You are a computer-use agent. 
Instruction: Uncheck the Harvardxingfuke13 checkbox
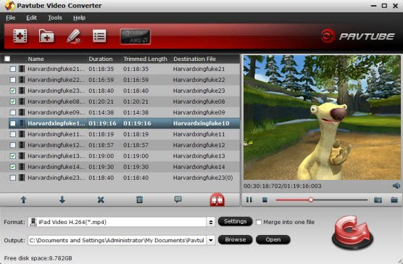(x=12, y=156)
